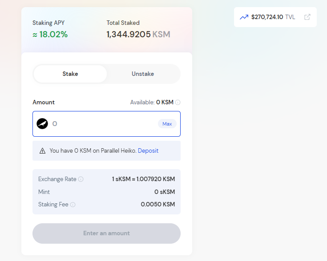Click the Enter an amount button

(106, 233)
